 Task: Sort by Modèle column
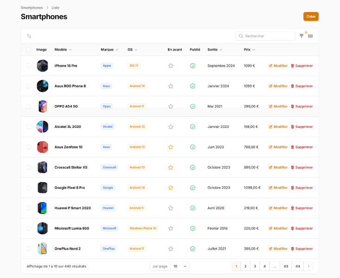tap(63, 50)
